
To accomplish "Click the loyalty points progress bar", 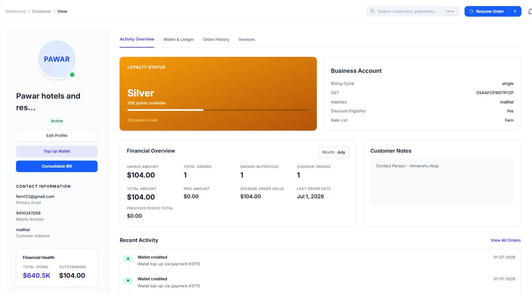I will click(x=218, y=110).
